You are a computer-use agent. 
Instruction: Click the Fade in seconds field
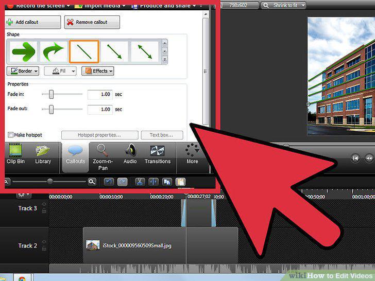coord(100,94)
